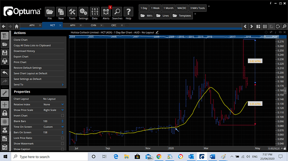This screenshot has width=288, height=161.
Task: Click the refresh icon in tab bar
Action: tap(278, 27)
